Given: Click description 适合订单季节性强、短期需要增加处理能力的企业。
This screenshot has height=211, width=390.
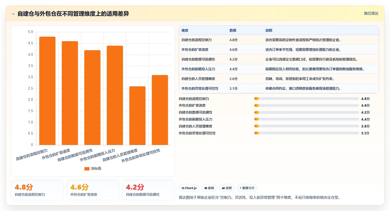Looking at the screenshot, I should (x=303, y=50).
